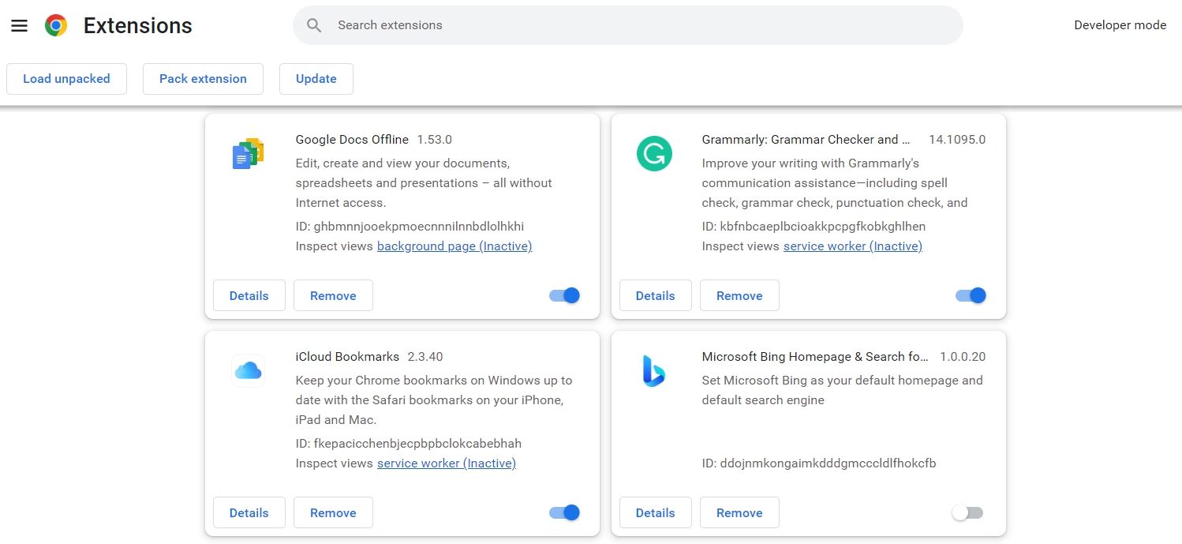Disable the iCloud Bookmarks extension

tap(563, 512)
